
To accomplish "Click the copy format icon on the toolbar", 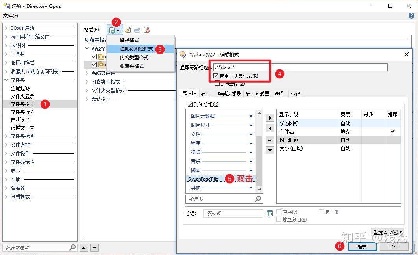I will (137, 30).
